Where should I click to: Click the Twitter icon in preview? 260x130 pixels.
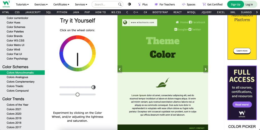(x=190, y=29)
